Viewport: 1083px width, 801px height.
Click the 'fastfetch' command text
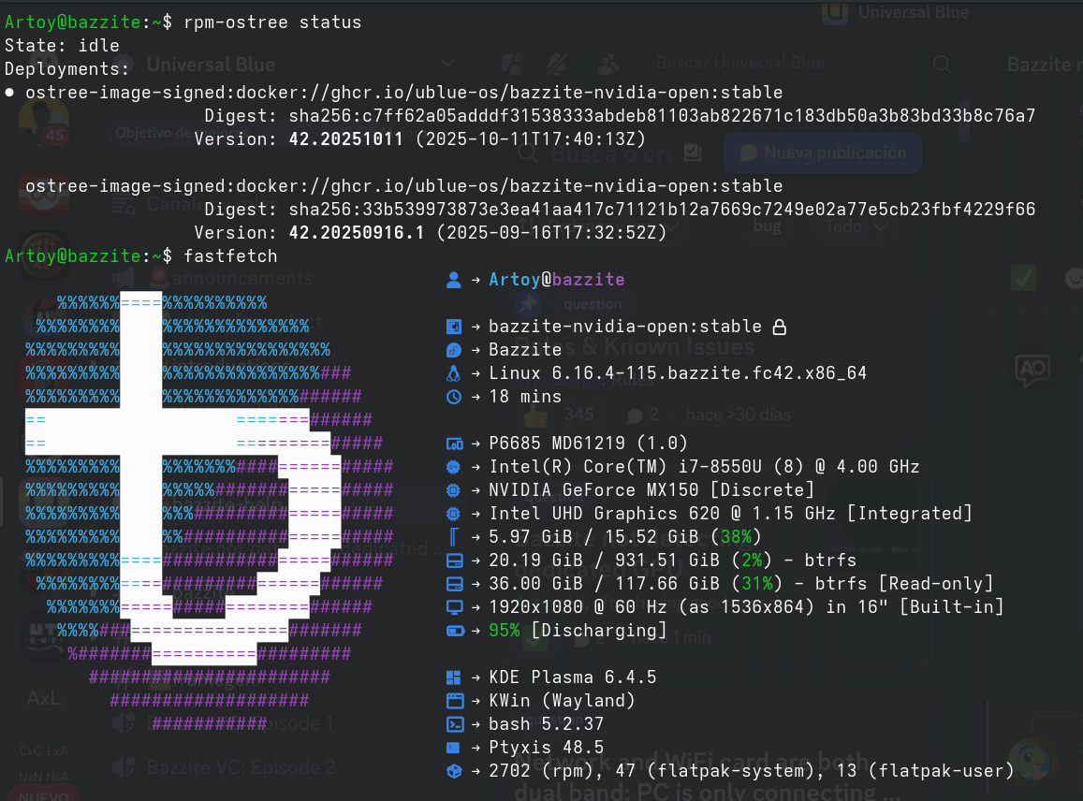(230, 256)
